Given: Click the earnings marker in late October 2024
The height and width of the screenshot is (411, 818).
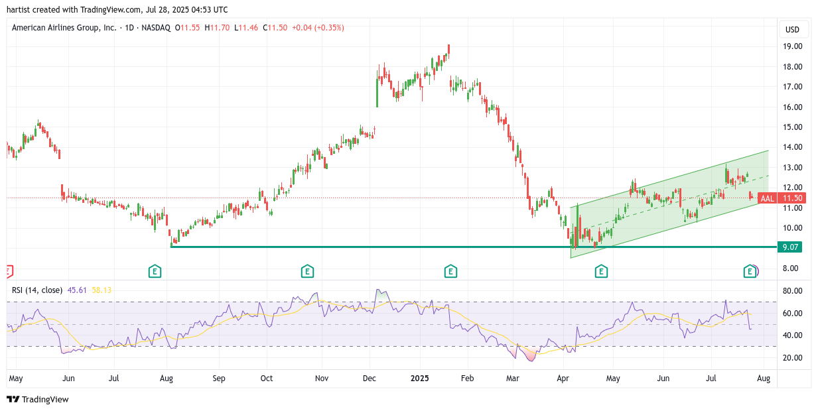Looking at the screenshot, I should pos(307,270).
